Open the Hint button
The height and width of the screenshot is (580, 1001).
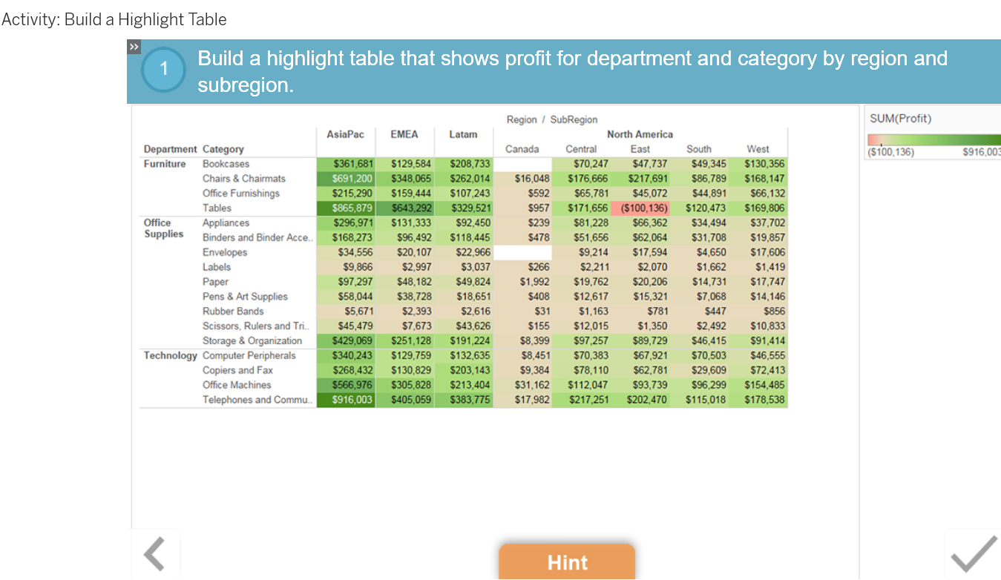[567, 562]
